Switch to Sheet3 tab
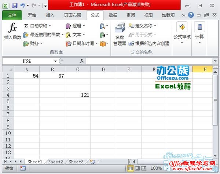Screen dimensions: 220x174 (76, 162)
